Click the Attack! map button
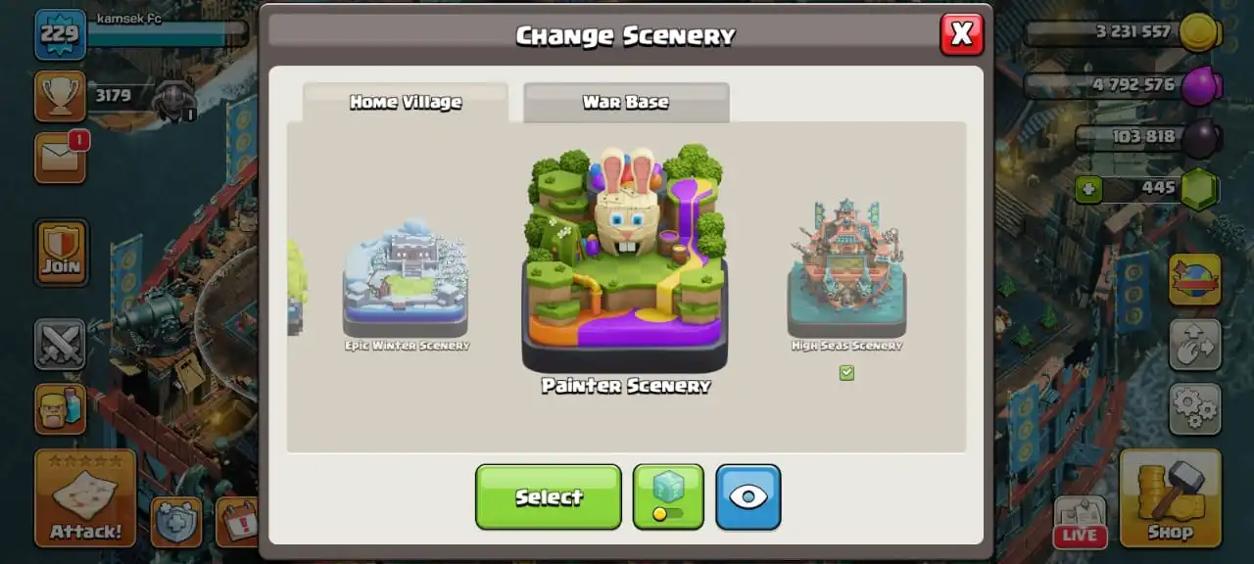1254x564 pixels. [85, 497]
